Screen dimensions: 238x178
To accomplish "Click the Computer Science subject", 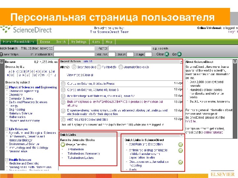I will pyautogui.click(x=21, y=99).
